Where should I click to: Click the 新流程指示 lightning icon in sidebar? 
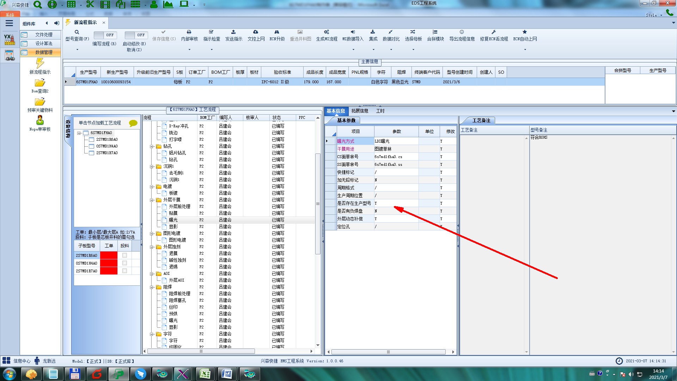point(40,64)
